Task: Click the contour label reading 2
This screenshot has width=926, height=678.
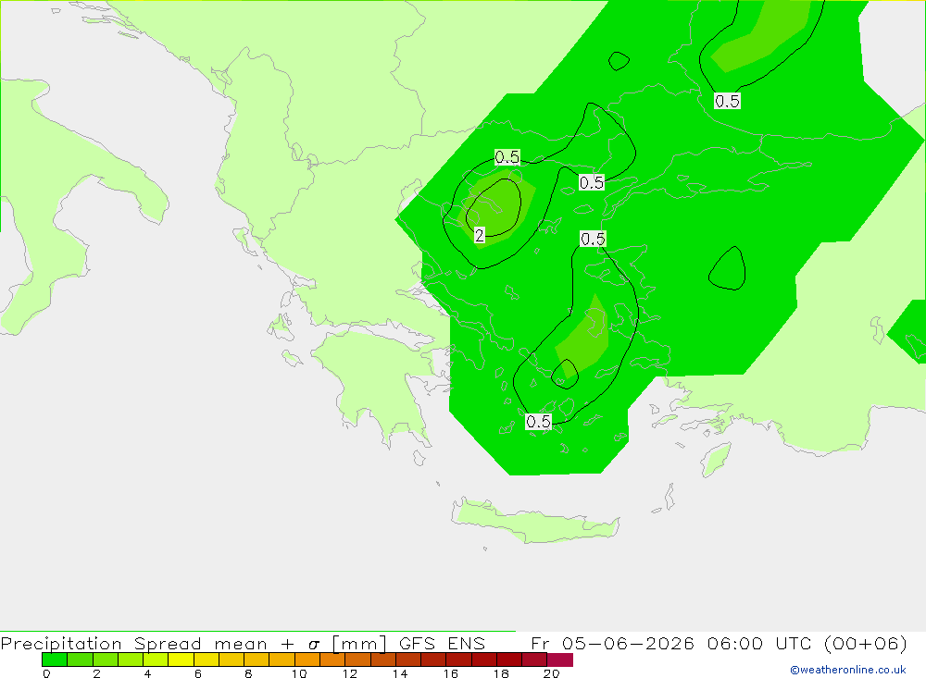Action: (480, 236)
